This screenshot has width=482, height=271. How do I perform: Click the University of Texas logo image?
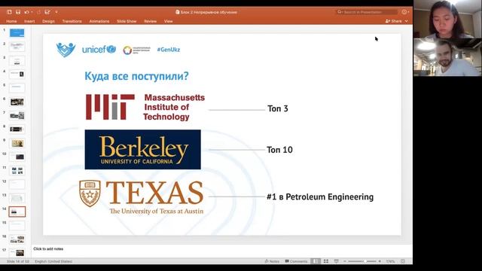point(142,197)
